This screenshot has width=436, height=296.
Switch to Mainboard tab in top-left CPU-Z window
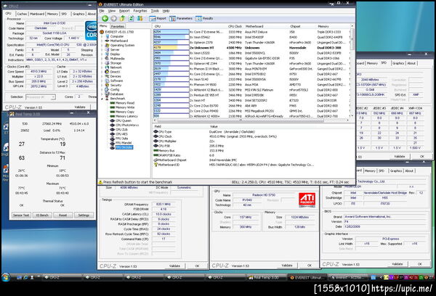(x=37, y=14)
